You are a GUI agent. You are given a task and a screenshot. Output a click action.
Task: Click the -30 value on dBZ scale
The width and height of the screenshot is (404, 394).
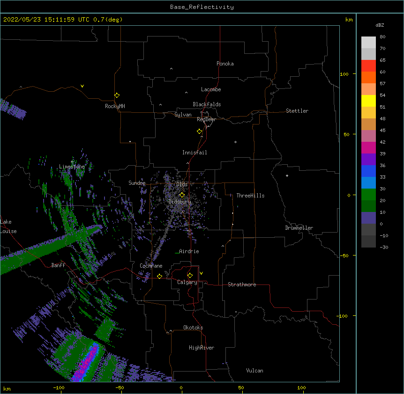(x=384, y=247)
